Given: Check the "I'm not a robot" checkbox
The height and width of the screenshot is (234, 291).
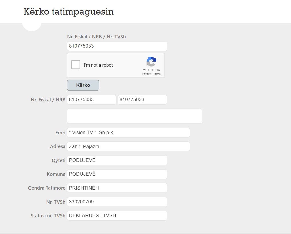Looking at the screenshot, I should [x=76, y=65].
